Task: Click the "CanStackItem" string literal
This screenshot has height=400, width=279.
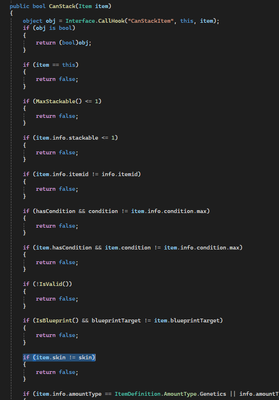Action: 151,21
